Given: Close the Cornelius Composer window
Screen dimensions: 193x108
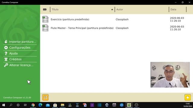Looking at the screenshot, I should click(x=189, y=2).
